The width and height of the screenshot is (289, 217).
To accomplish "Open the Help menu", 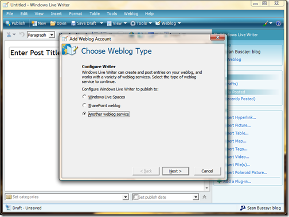I will pyautogui.click(x=149, y=14).
